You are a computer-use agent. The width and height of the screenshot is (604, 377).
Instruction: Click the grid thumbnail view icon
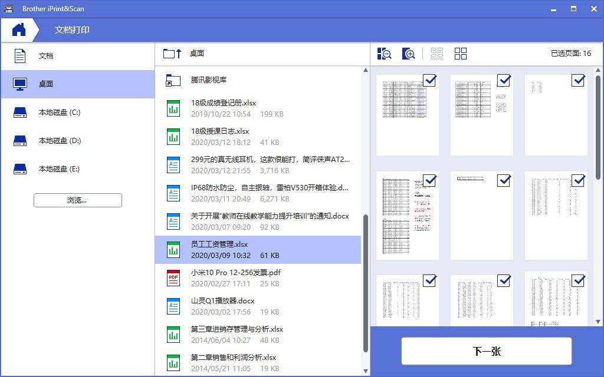pos(461,54)
